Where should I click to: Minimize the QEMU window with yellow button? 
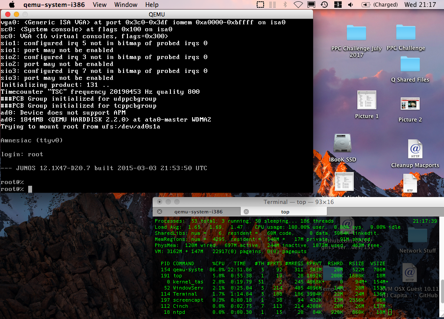tap(16, 14)
